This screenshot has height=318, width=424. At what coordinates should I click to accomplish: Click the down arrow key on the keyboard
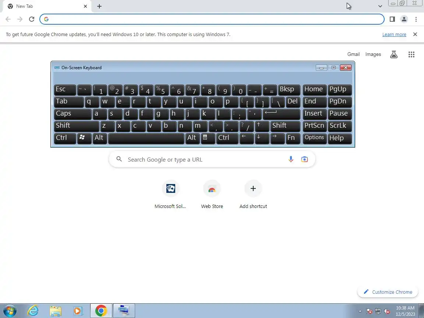(262, 138)
